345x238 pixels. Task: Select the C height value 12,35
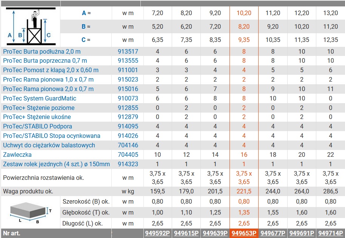pos(331,40)
